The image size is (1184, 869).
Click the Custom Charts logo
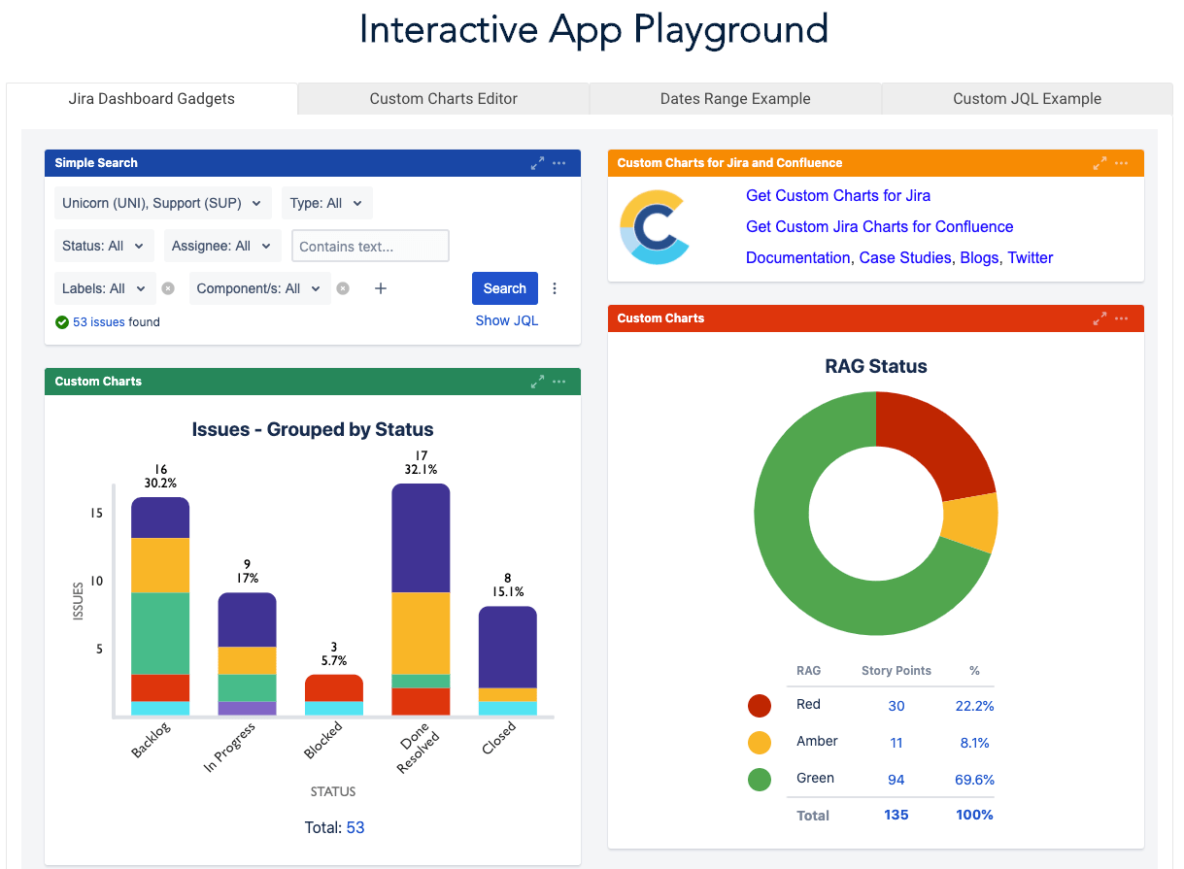656,226
